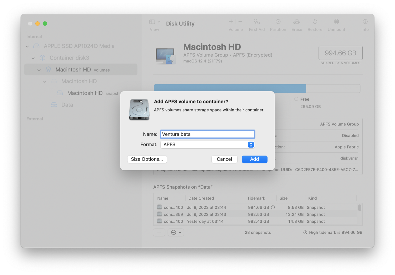Viewport: 395px width, 275px height.
Task: Click the add Volume plus icon
Action: [x=231, y=22]
